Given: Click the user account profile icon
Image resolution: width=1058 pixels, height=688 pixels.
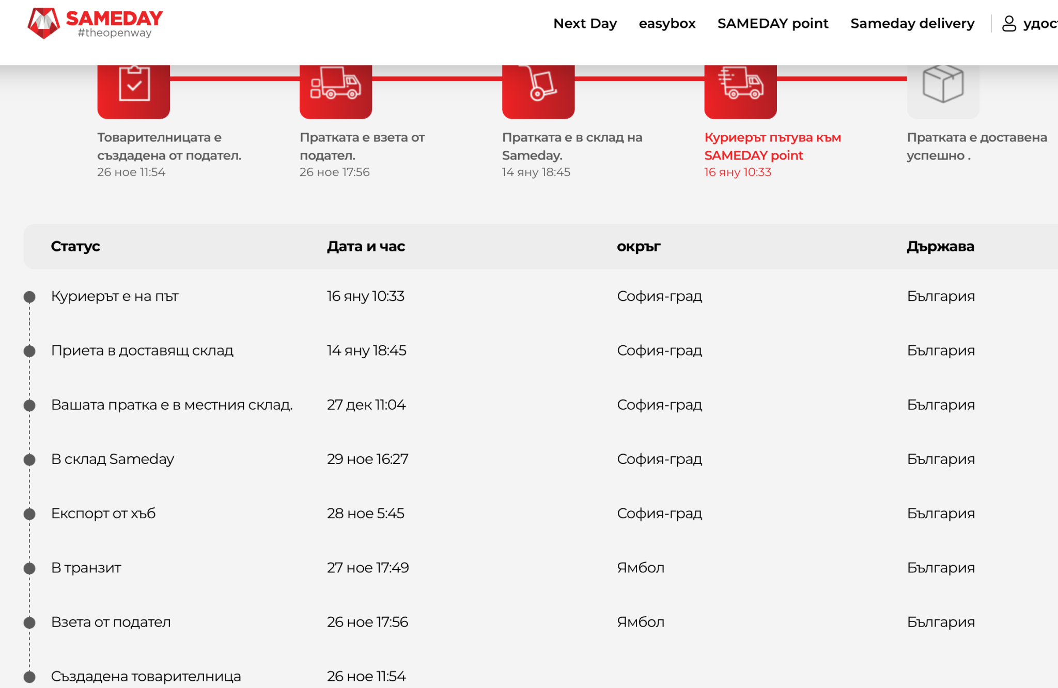Looking at the screenshot, I should [1009, 24].
